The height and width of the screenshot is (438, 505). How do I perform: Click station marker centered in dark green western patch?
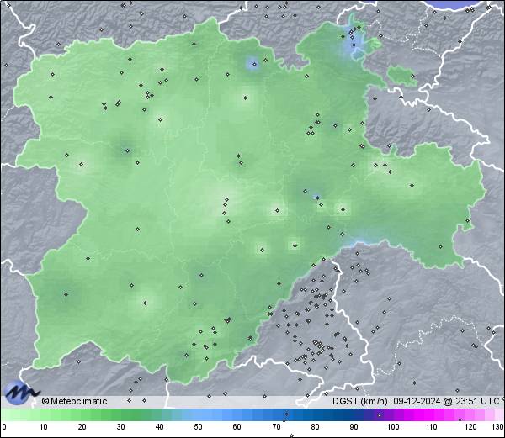tap(127, 150)
